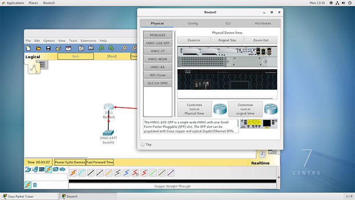The image size is (355, 200).
Task: Open the Extensions menu
Action: click(88, 40)
